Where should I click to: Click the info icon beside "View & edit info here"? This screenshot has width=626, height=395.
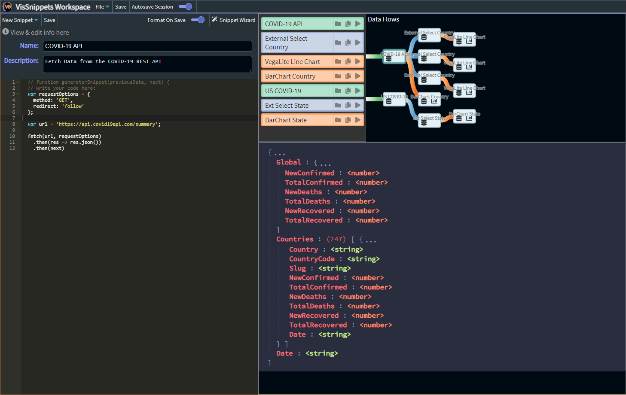point(6,32)
